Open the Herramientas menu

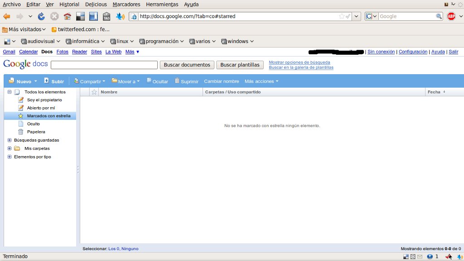point(162,5)
